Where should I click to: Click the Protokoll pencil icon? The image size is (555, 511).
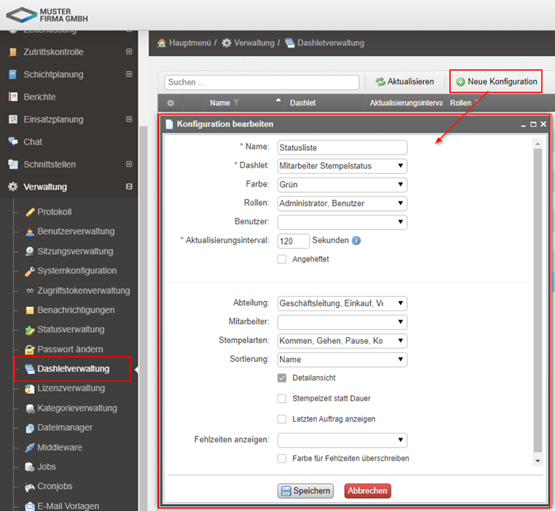[30, 212]
